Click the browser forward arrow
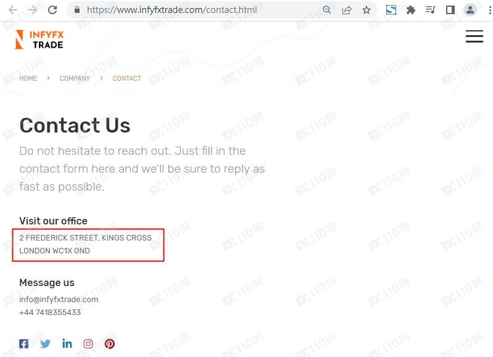This screenshot has width=493, height=357. (x=32, y=10)
